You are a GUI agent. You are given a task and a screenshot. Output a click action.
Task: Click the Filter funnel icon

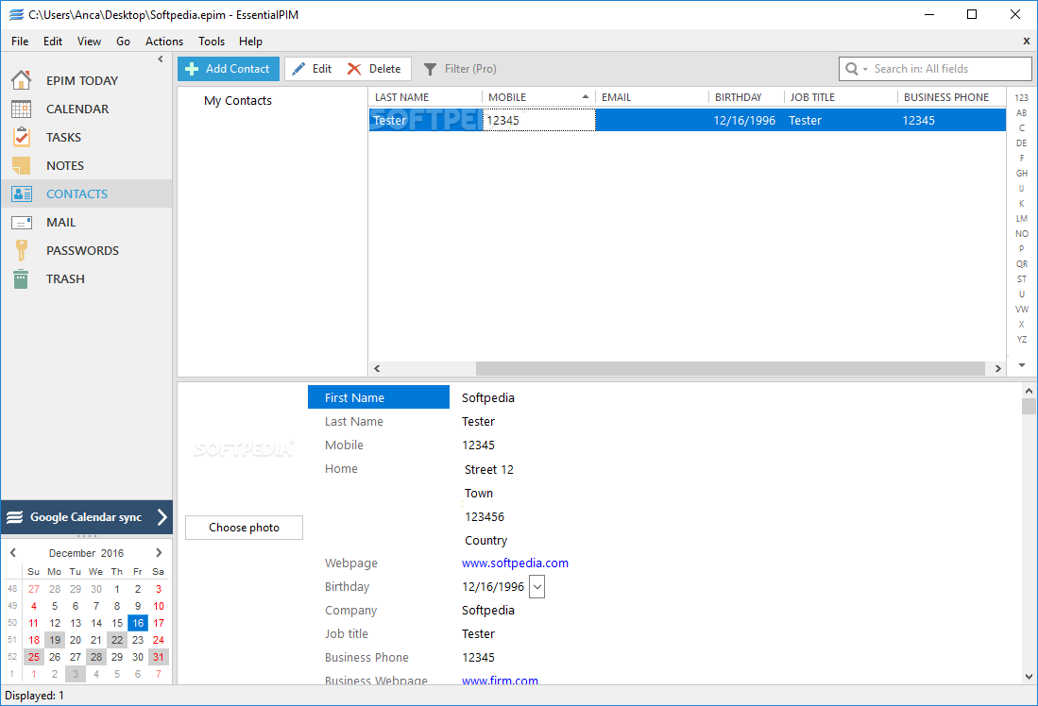(x=430, y=69)
